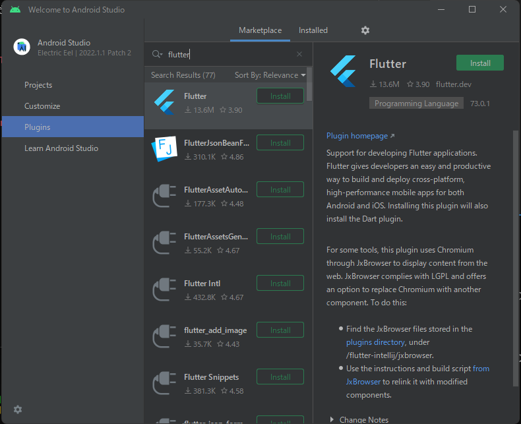Click the Flutter title in details pane

tap(388, 64)
